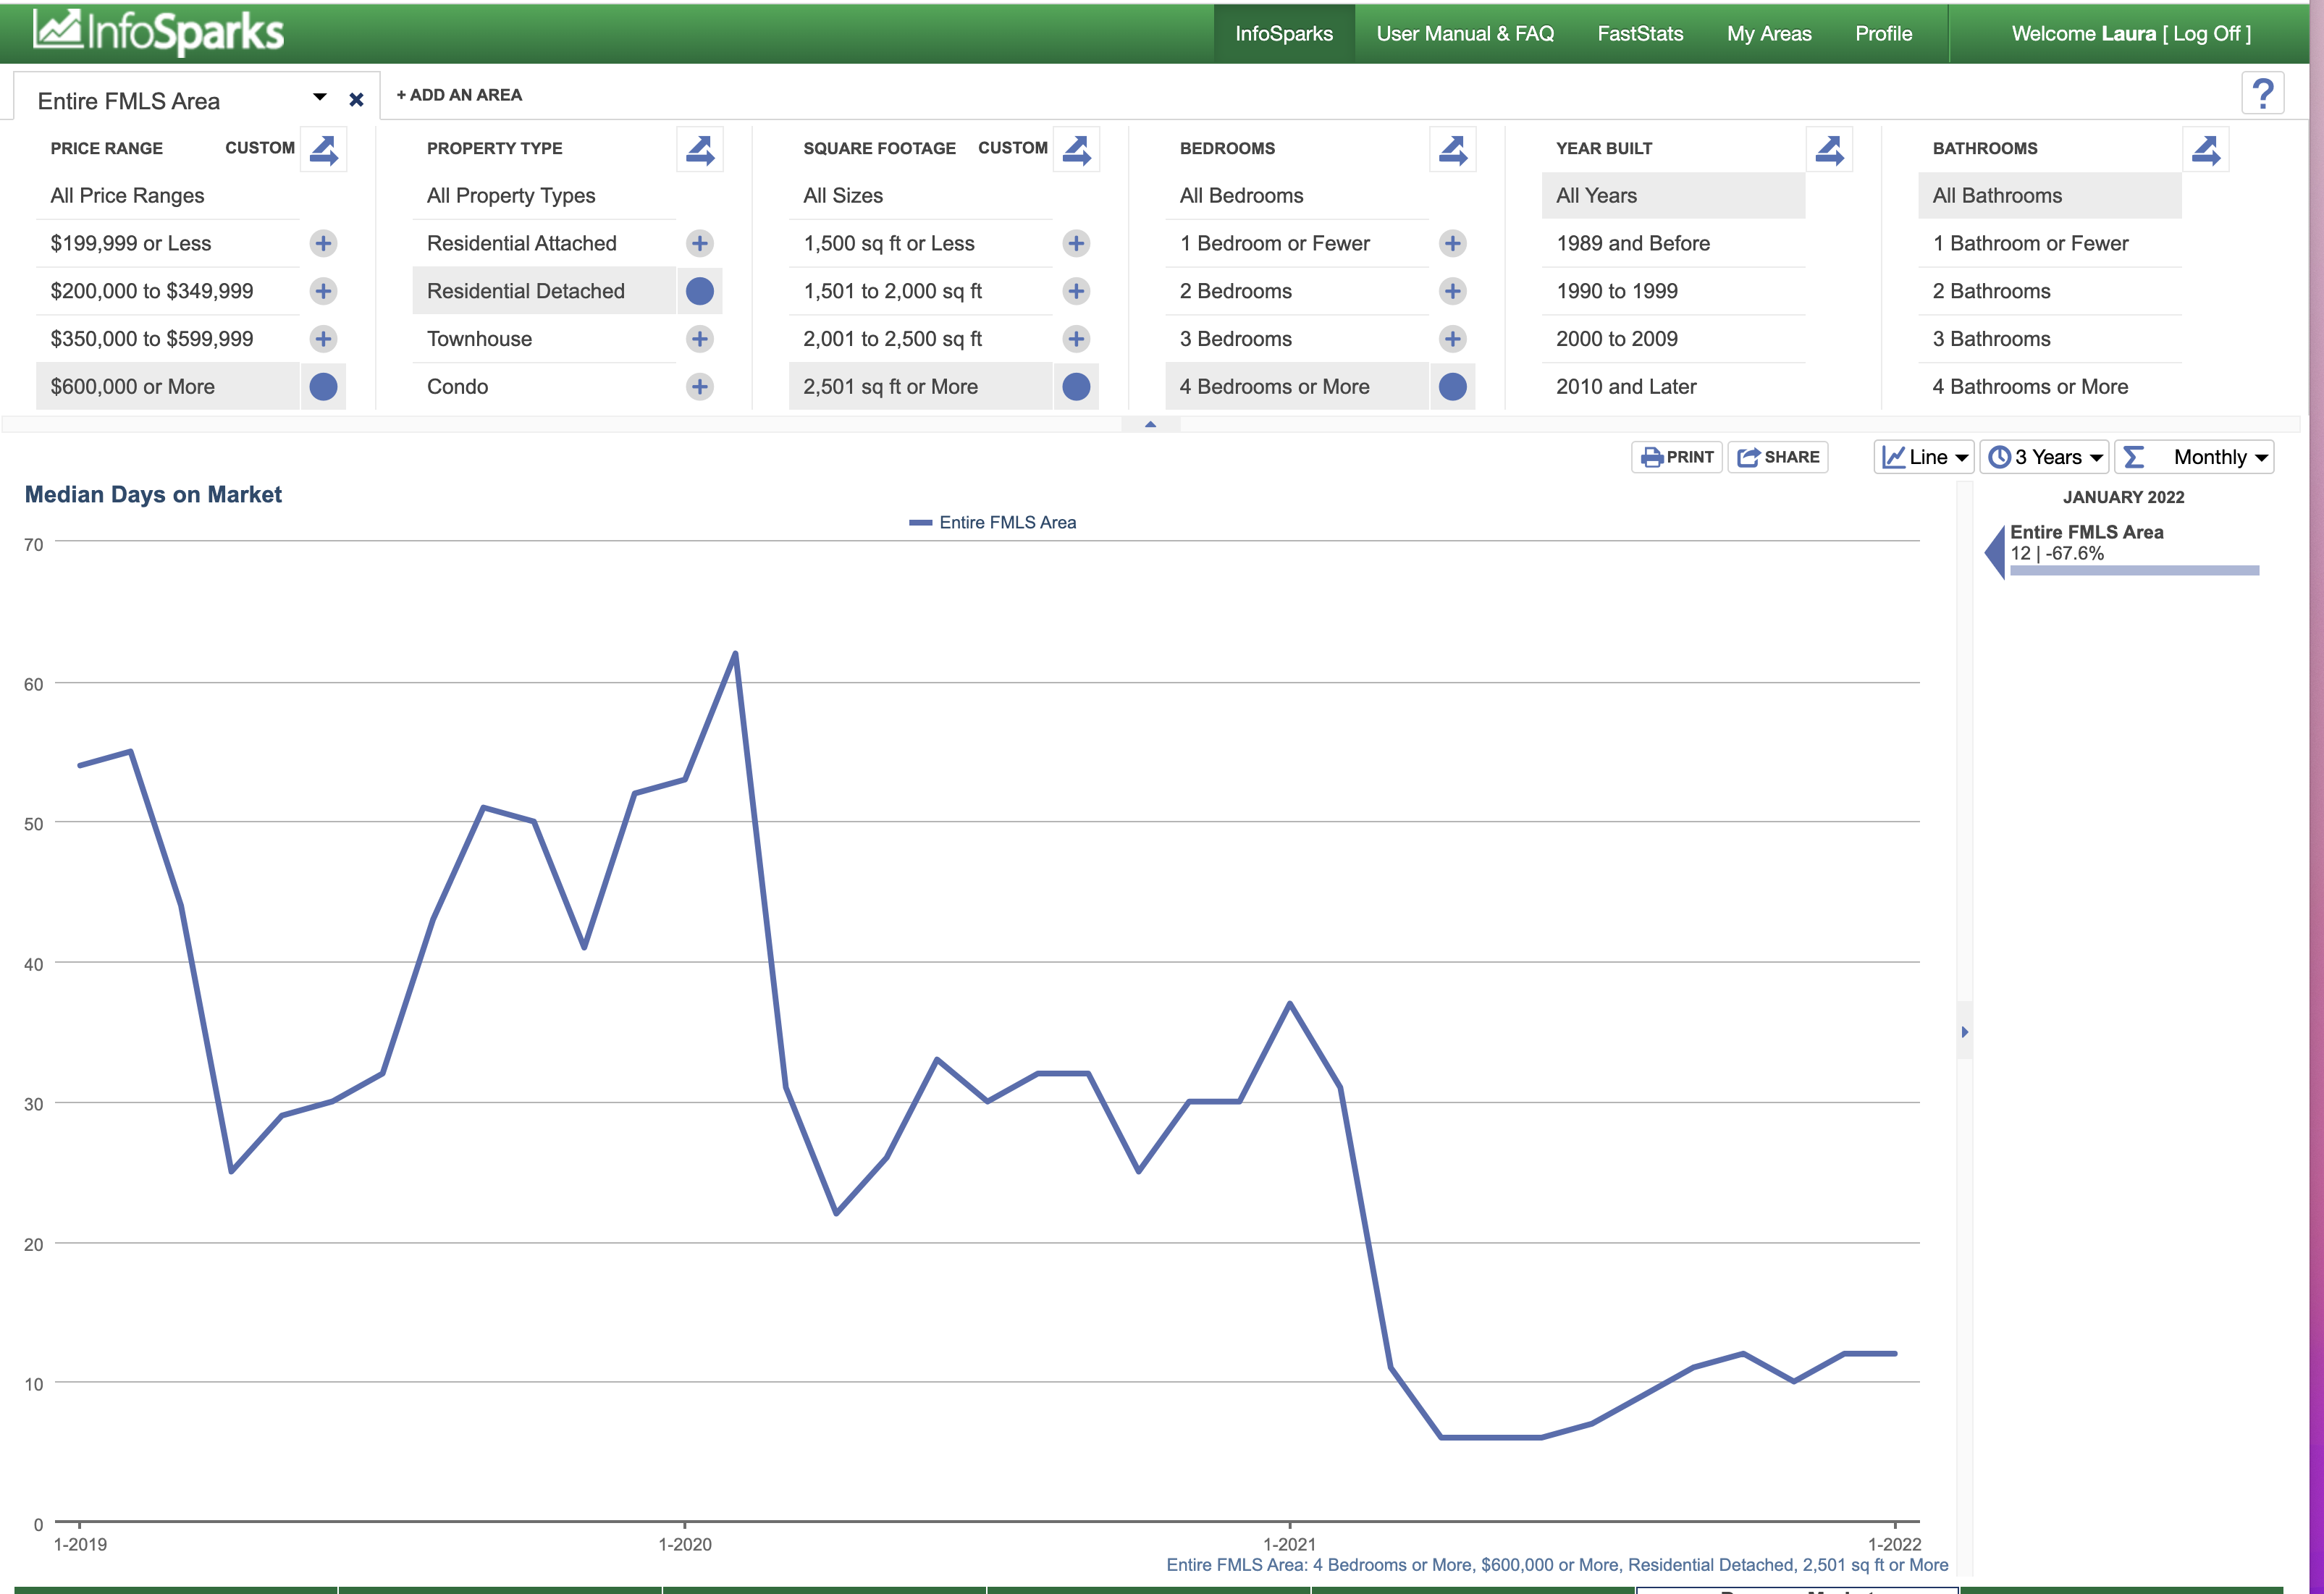This screenshot has width=2324, height=1594.
Task: Click the Year Built chart-export arrow icon
Action: point(1829,150)
